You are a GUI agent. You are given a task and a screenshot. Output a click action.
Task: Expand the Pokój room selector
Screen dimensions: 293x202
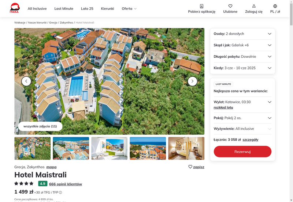[242, 118]
